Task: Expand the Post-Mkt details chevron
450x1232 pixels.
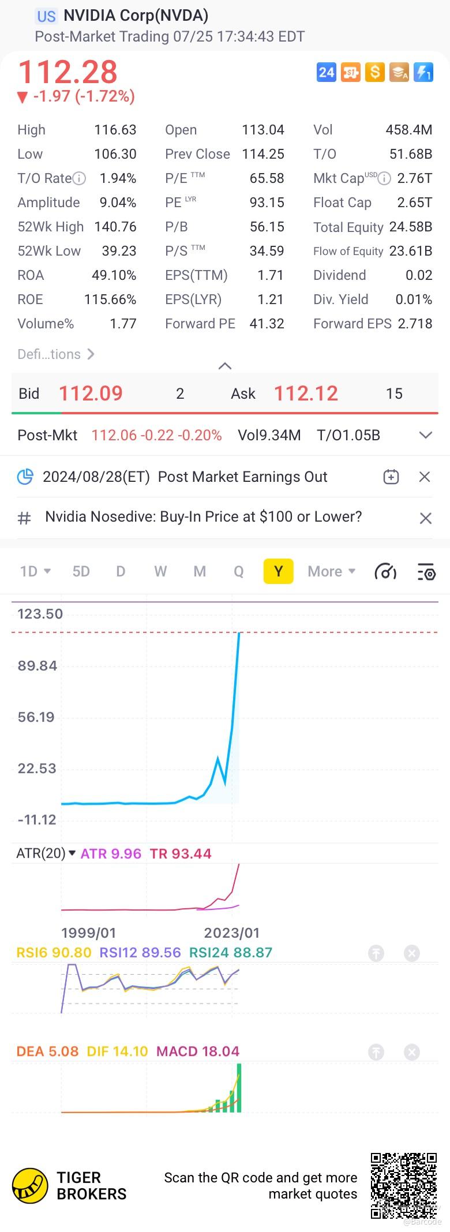Action: click(x=426, y=435)
